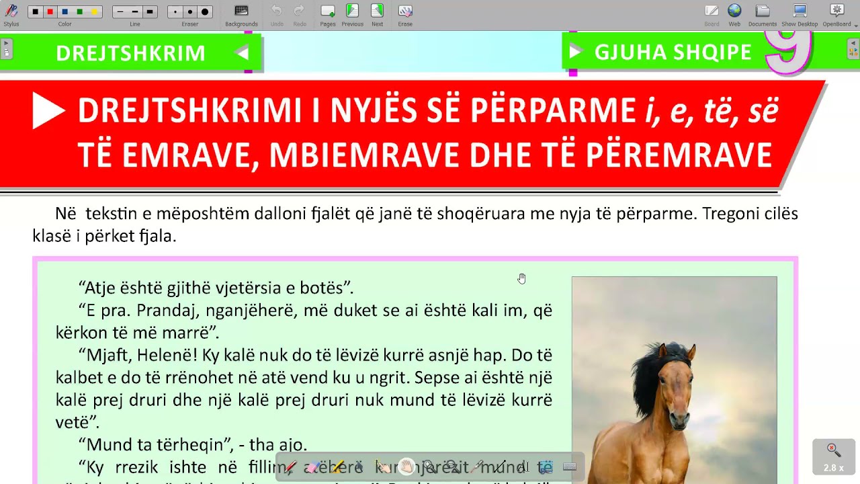860x484 pixels.
Task: Click the arrow beside GJUHA SHQIPE
Action: tap(575, 52)
